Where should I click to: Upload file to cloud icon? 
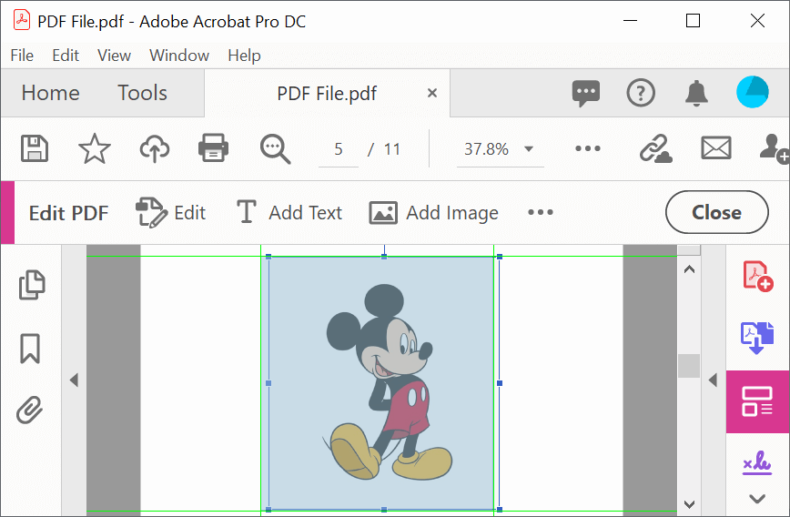(154, 148)
